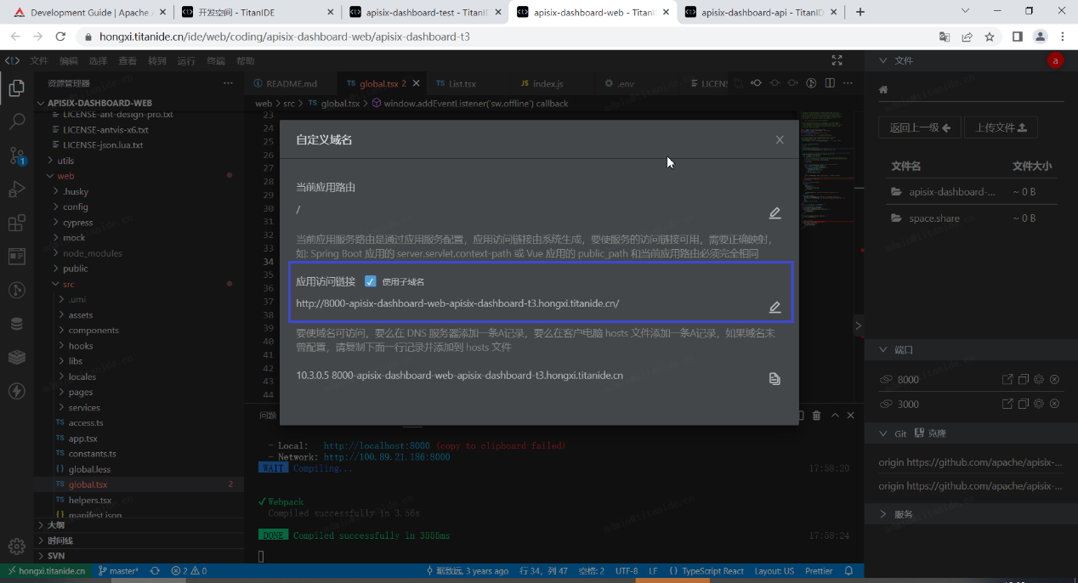This screenshot has width=1078, height=583.
Task: Click the 上传文件 button
Action: 1001,126
